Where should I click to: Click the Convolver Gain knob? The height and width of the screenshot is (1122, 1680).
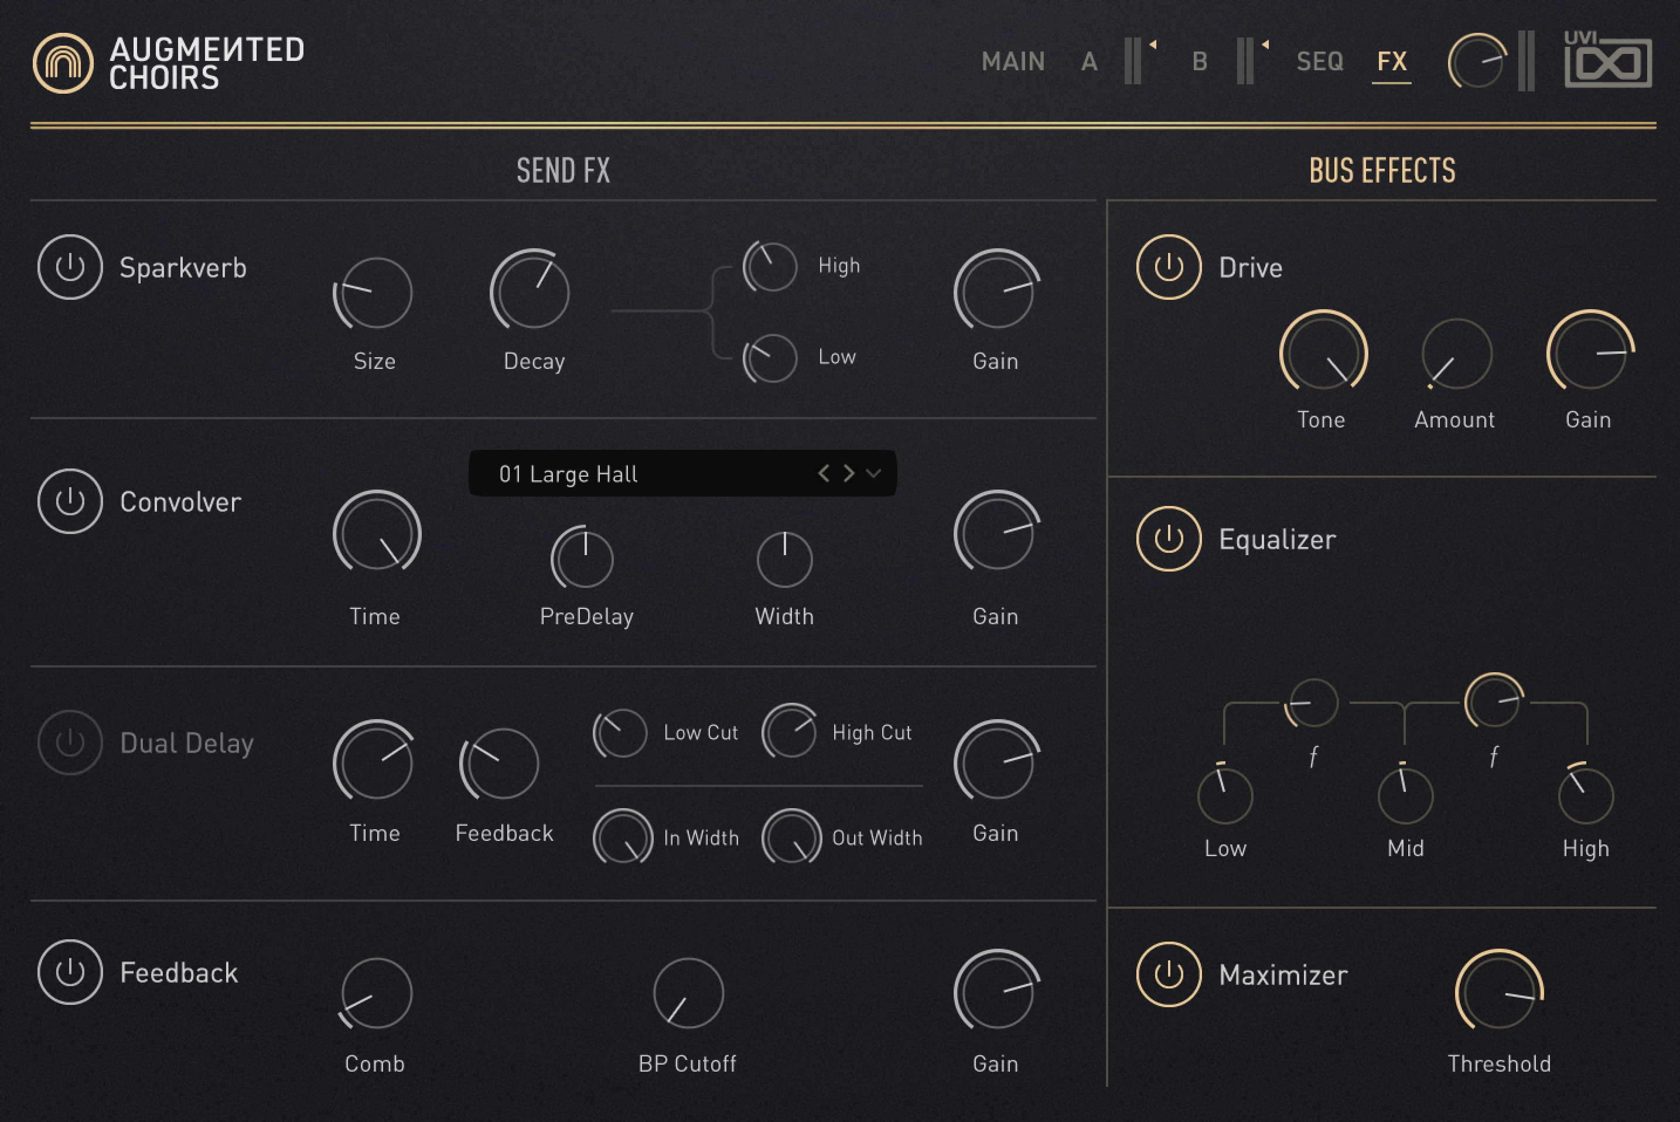[996, 532]
